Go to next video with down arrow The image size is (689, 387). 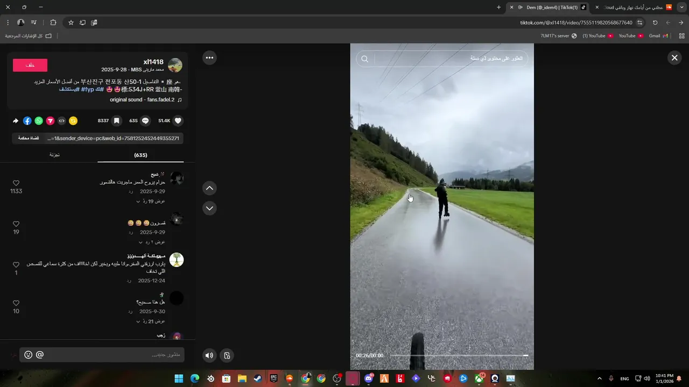click(x=209, y=208)
